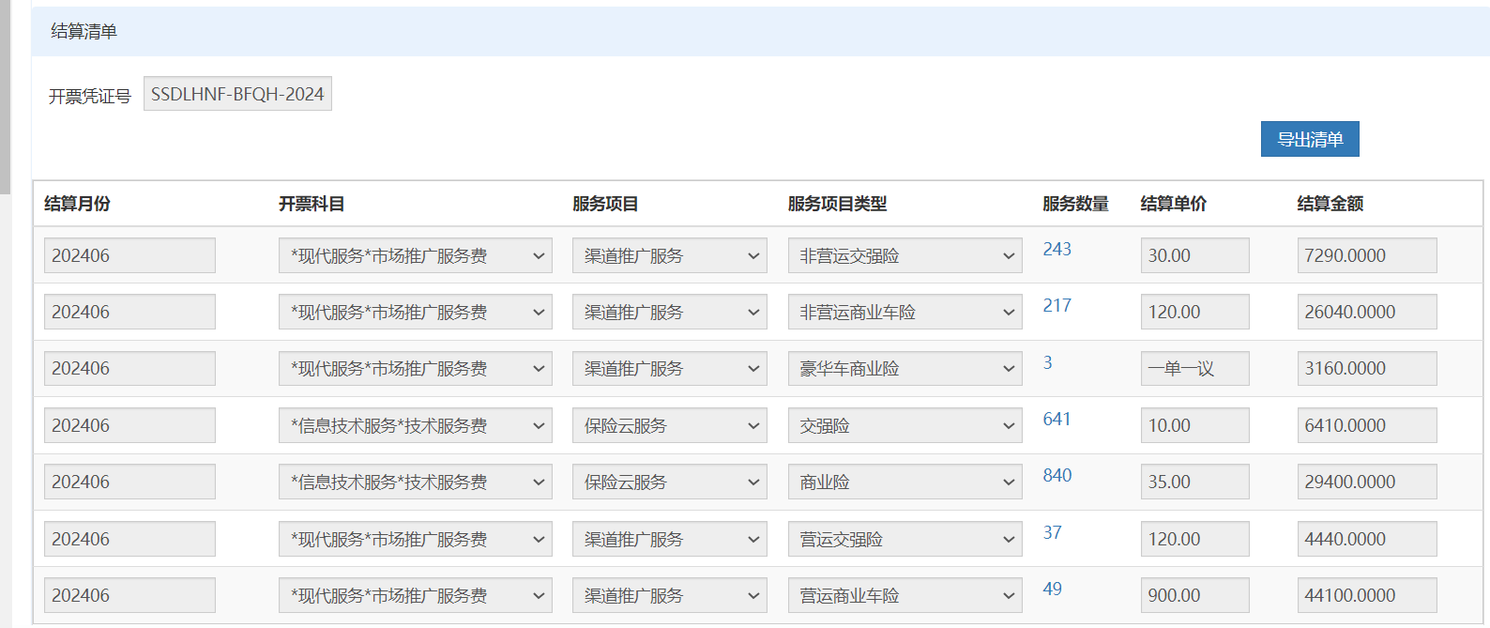Open the 非营运交强险 type dropdown
Image resolution: width=1490 pixels, height=628 pixels.
coord(905,255)
